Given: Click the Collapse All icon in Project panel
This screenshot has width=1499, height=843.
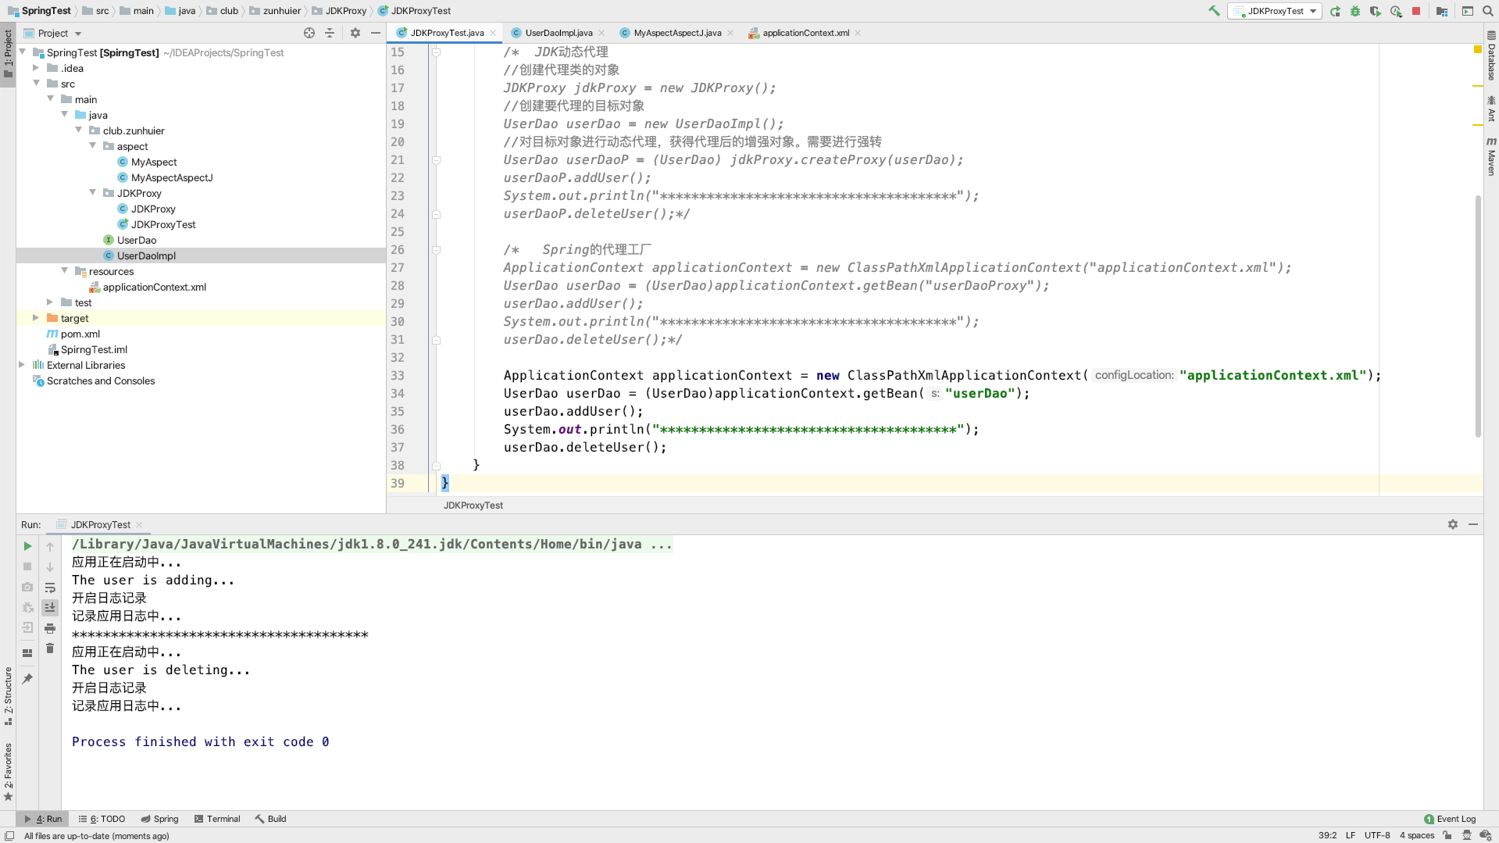Looking at the screenshot, I should (x=330, y=33).
